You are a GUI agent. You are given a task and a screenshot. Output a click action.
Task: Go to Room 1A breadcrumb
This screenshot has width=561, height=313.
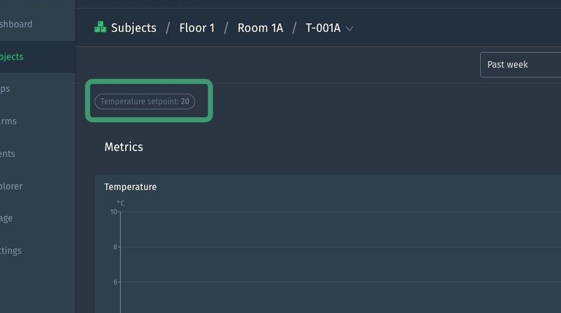coord(260,28)
